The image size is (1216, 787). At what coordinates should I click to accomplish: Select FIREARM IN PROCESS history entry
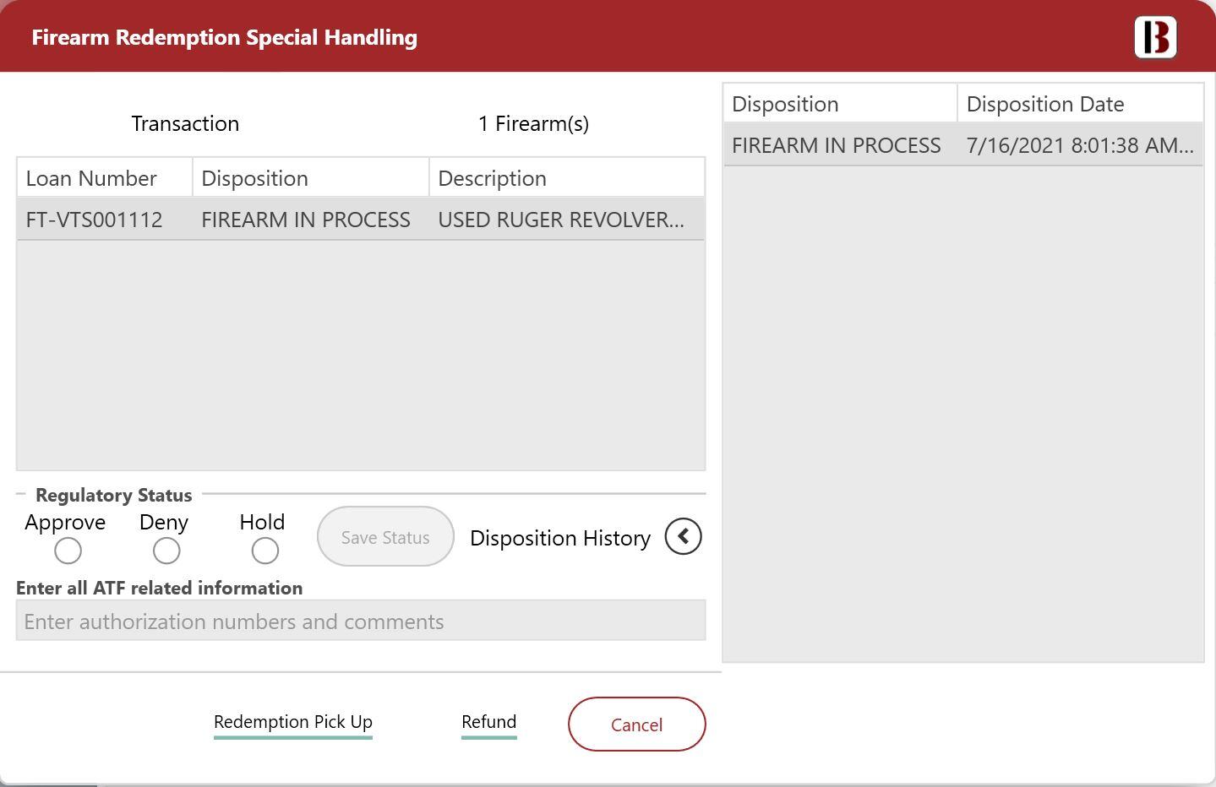click(836, 146)
